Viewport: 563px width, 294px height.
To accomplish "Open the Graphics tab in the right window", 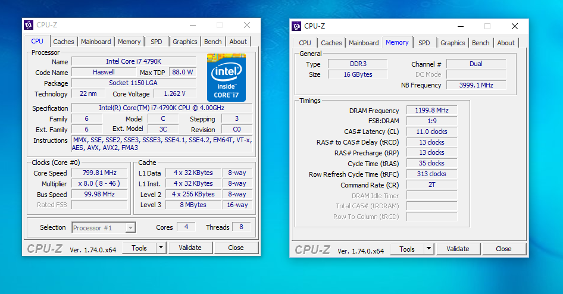I will (x=452, y=43).
